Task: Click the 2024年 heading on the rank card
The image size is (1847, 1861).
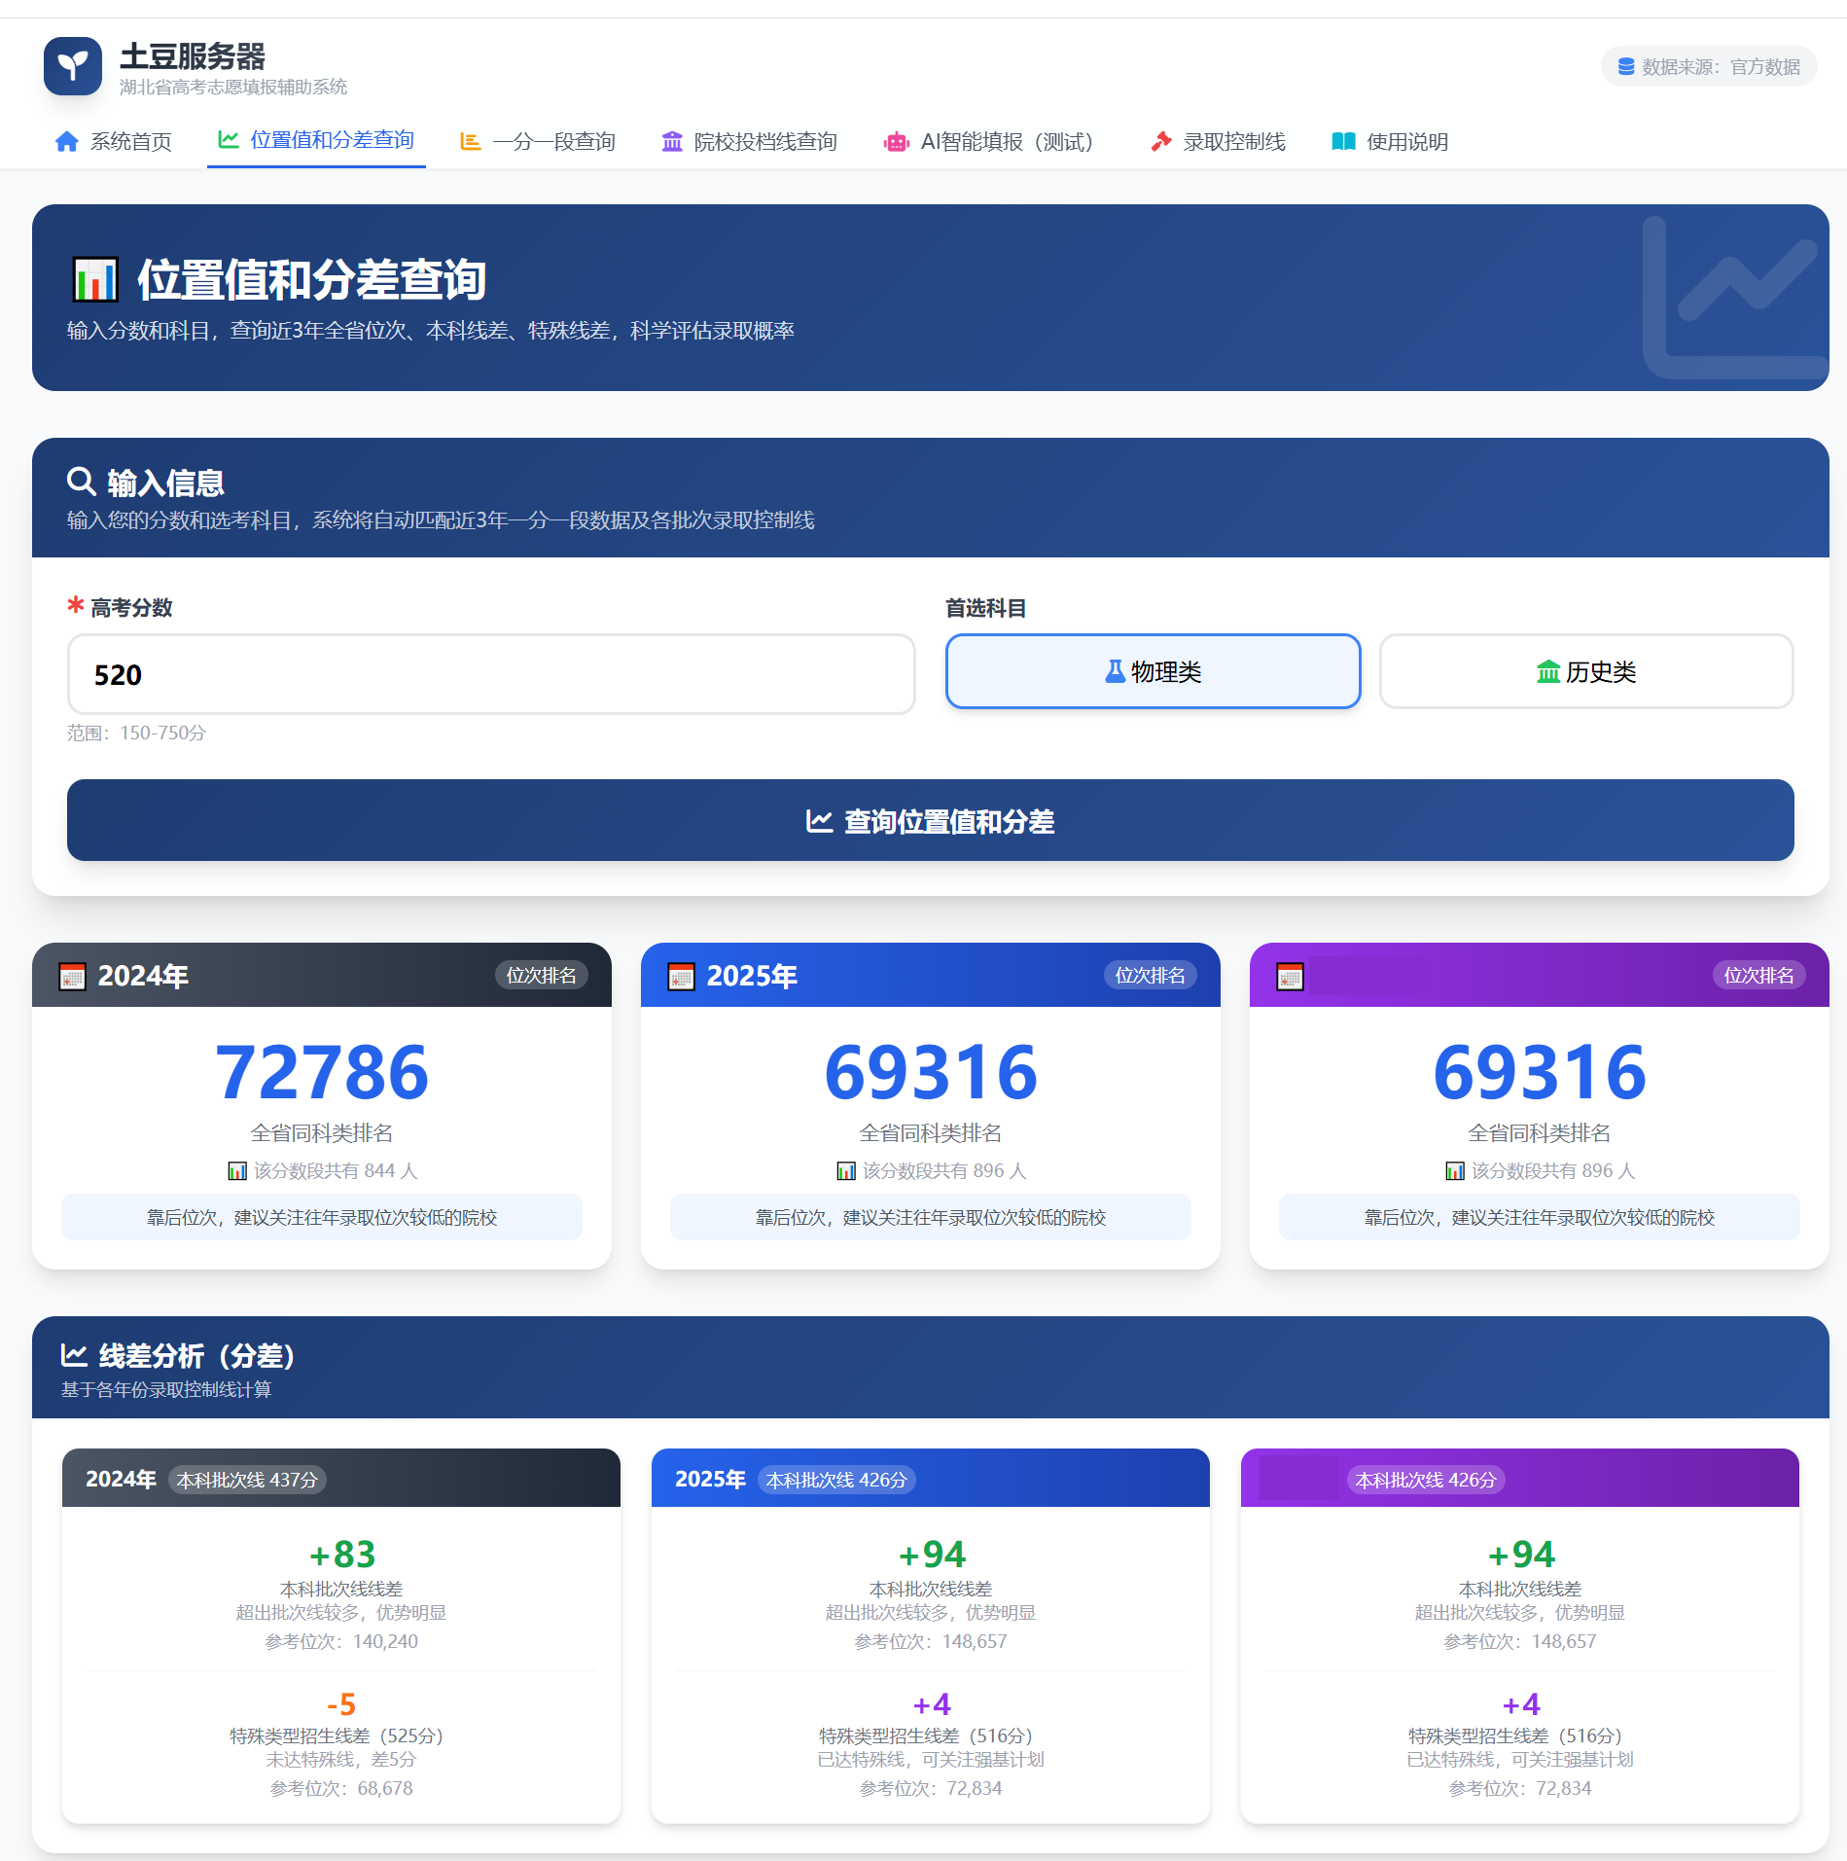Action: coord(143,976)
